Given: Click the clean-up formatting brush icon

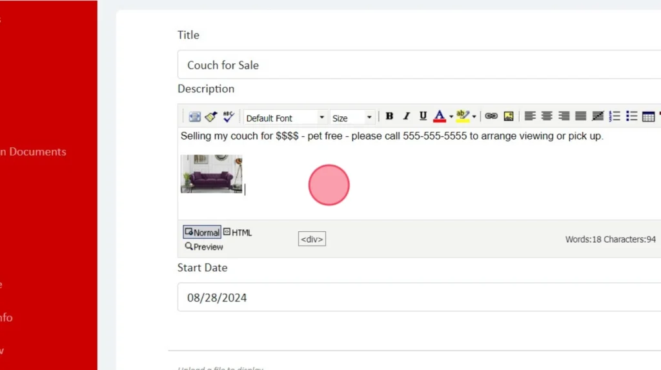Looking at the screenshot, I should pos(211,116).
